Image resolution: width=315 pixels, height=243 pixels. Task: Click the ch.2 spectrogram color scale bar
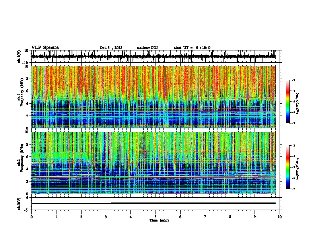(288, 167)
